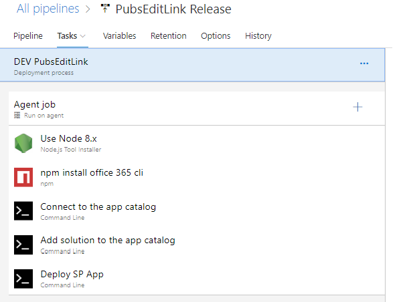Expand the Tasks dropdown chevron
This screenshot has width=407, height=302.
point(83,36)
